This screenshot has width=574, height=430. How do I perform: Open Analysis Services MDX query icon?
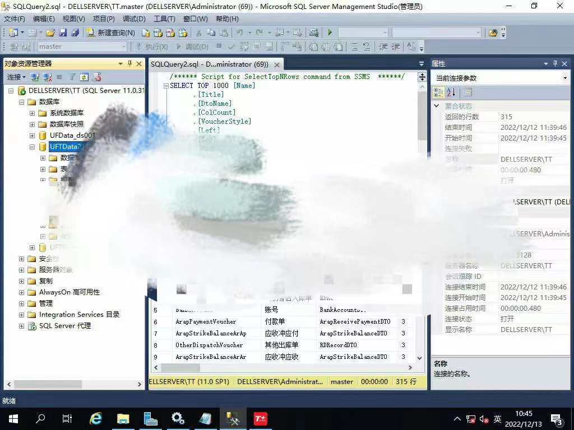click(x=158, y=33)
